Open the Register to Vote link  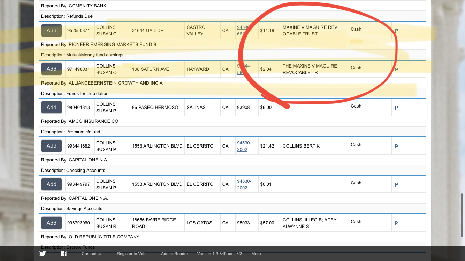[x=132, y=254]
